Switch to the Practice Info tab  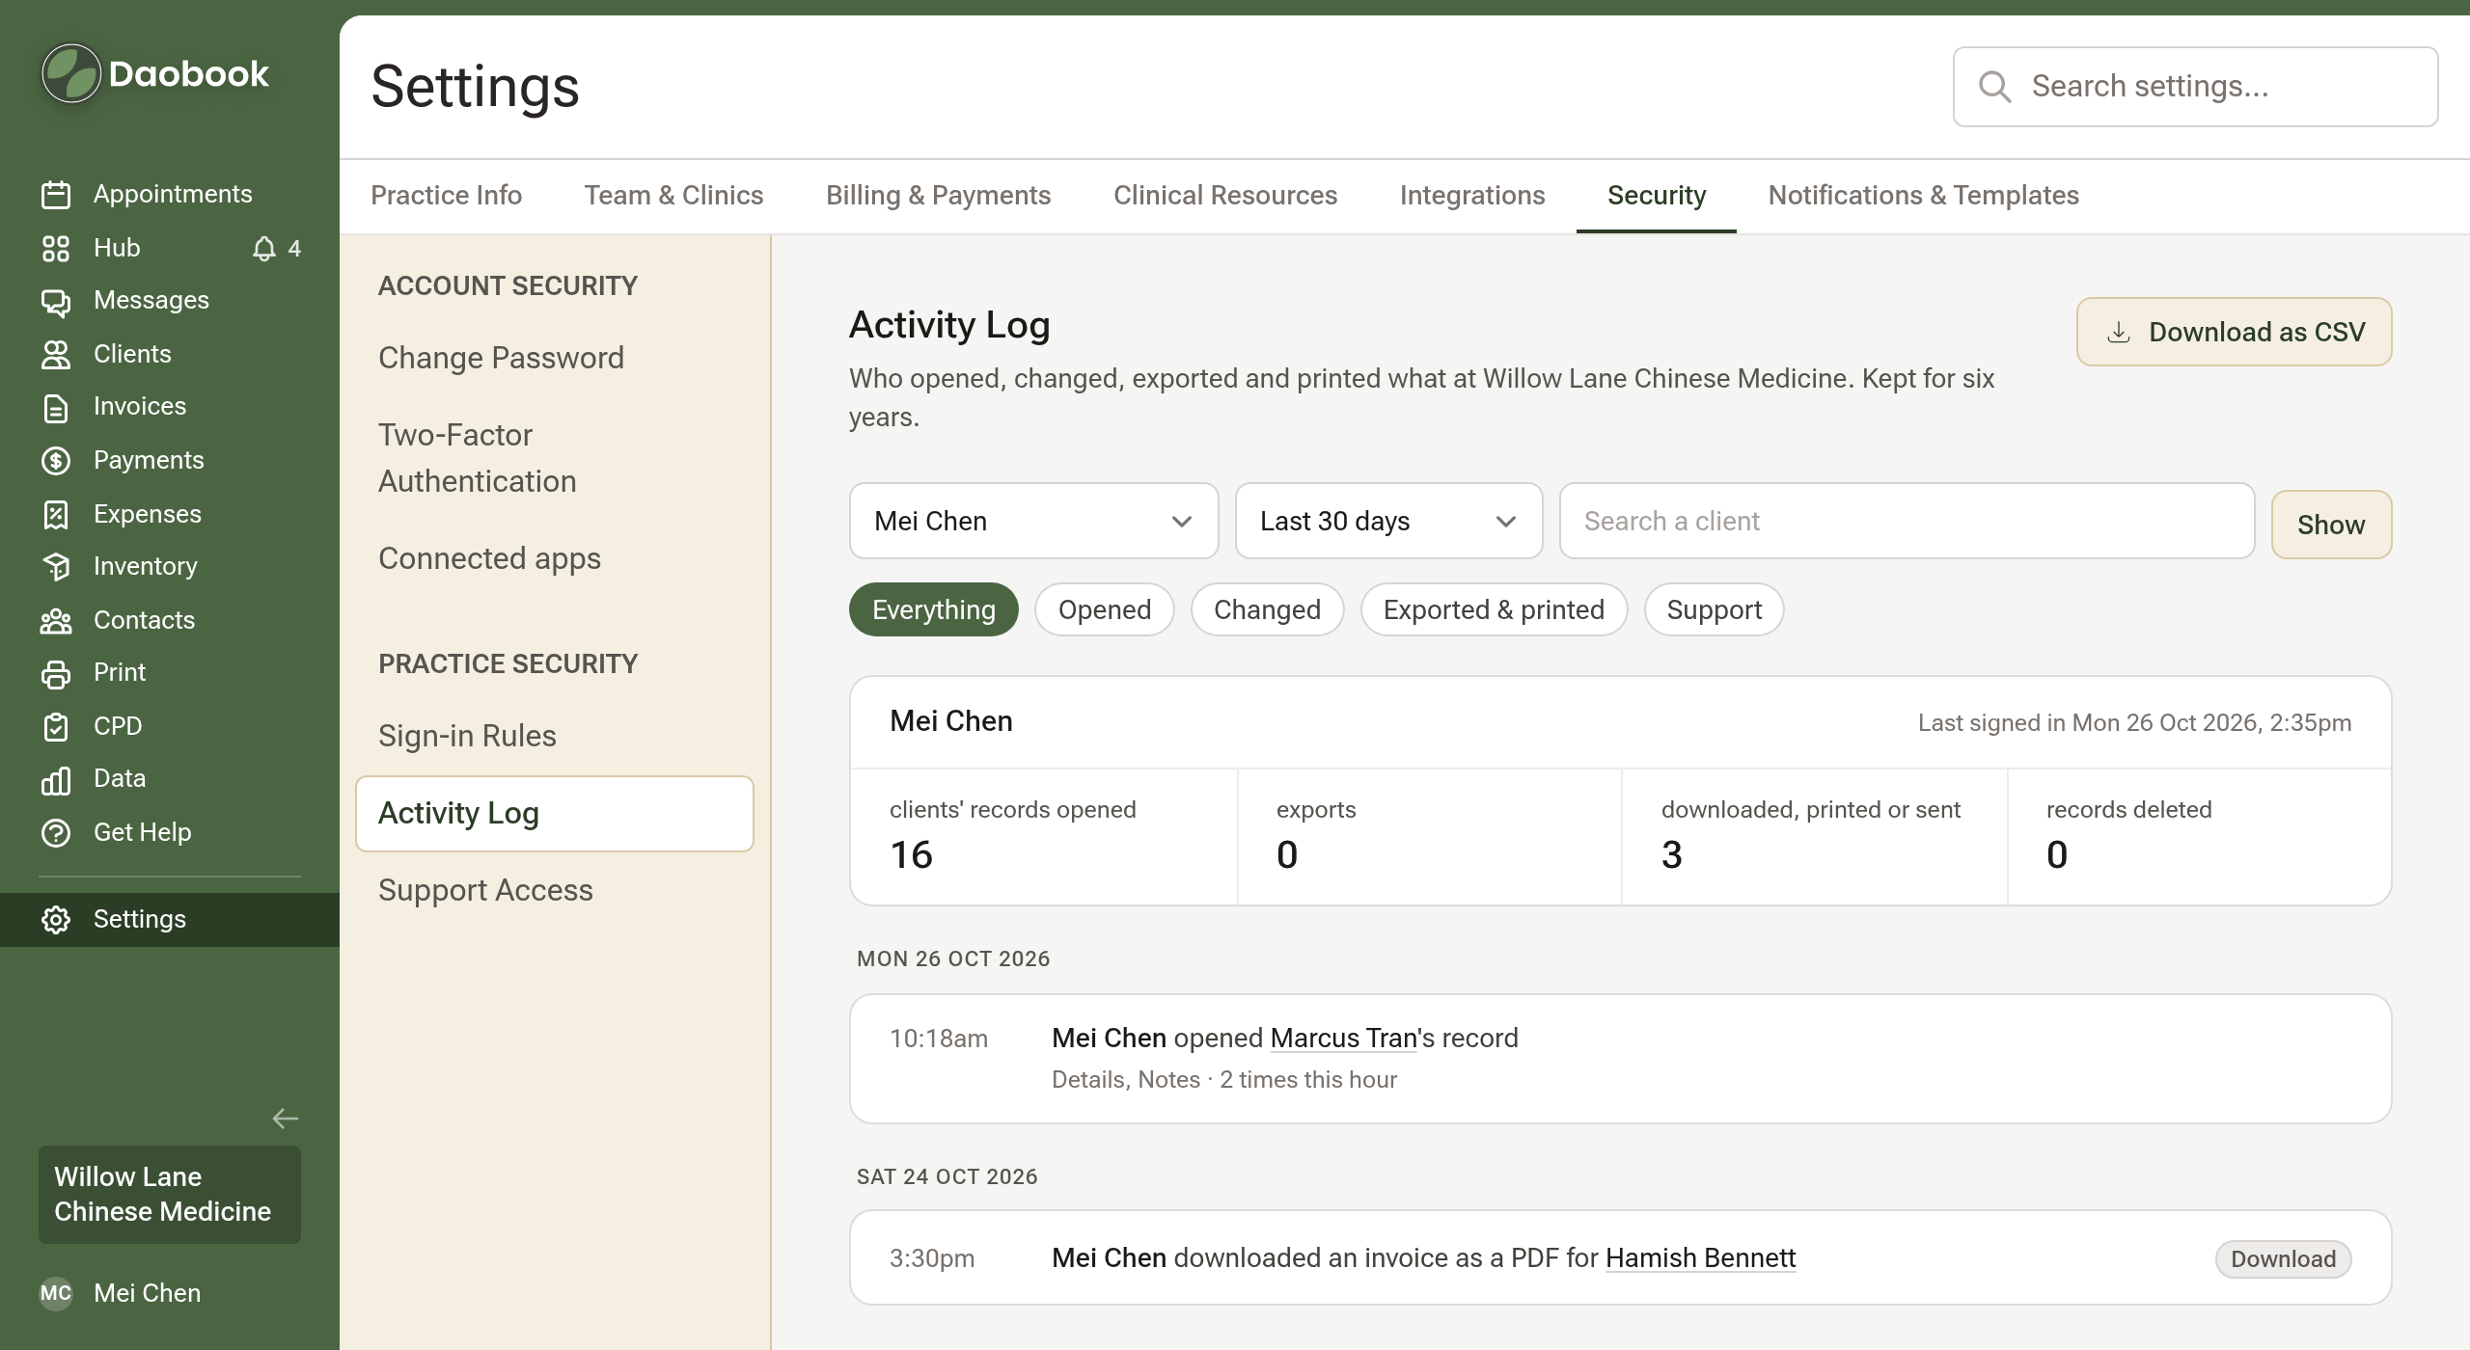(x=446, y=196)
